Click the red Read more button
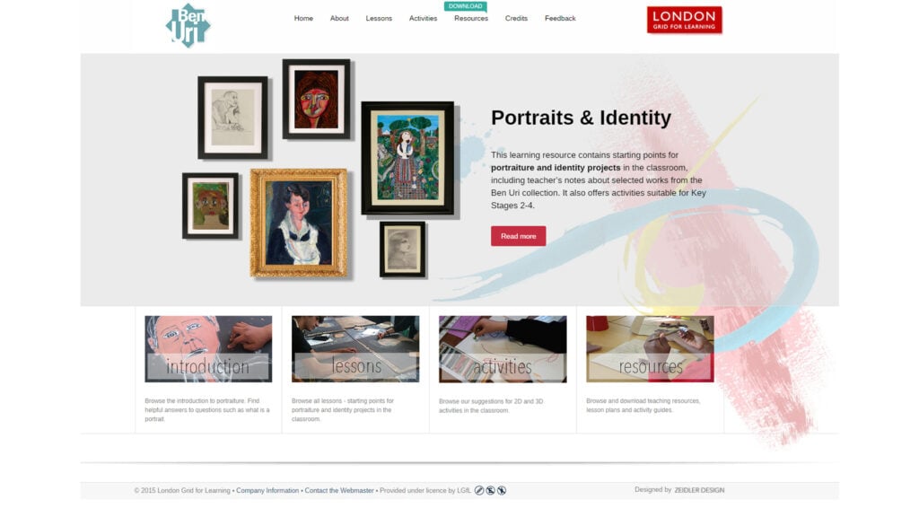919x517 pixels. tap(518, 236)
